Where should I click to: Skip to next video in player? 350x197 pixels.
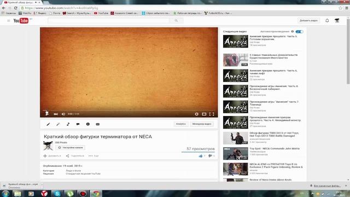[x=56, y=114]
